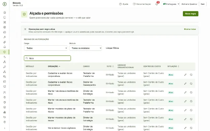Open the Documentação link

142,4
